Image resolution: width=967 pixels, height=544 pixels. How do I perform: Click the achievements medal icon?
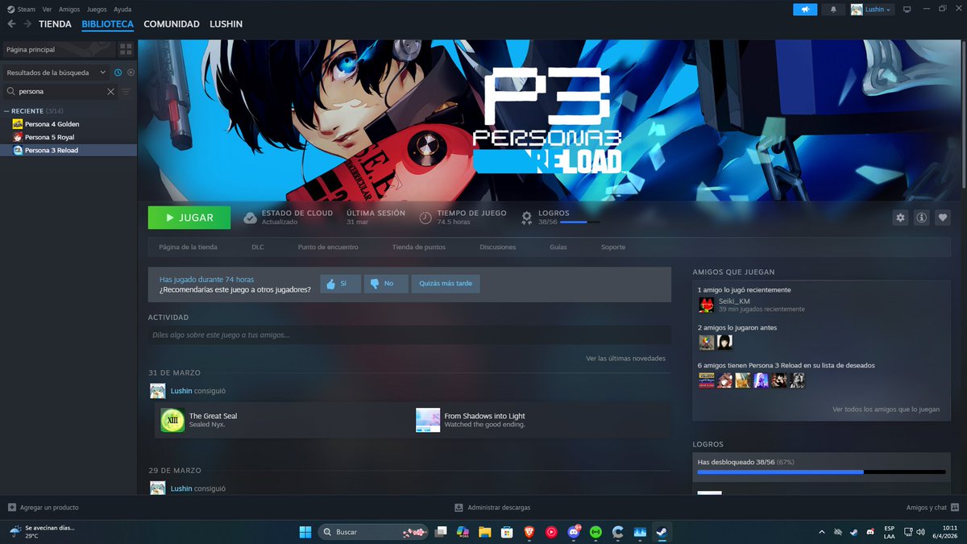pos(526,218)
